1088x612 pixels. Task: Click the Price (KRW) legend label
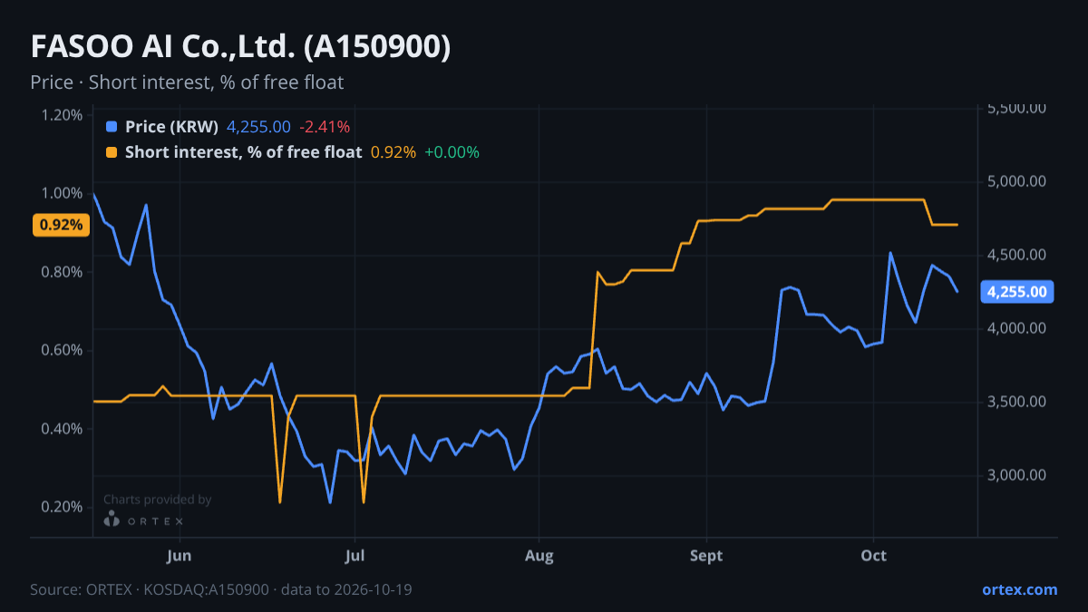[x=172, y=127]
